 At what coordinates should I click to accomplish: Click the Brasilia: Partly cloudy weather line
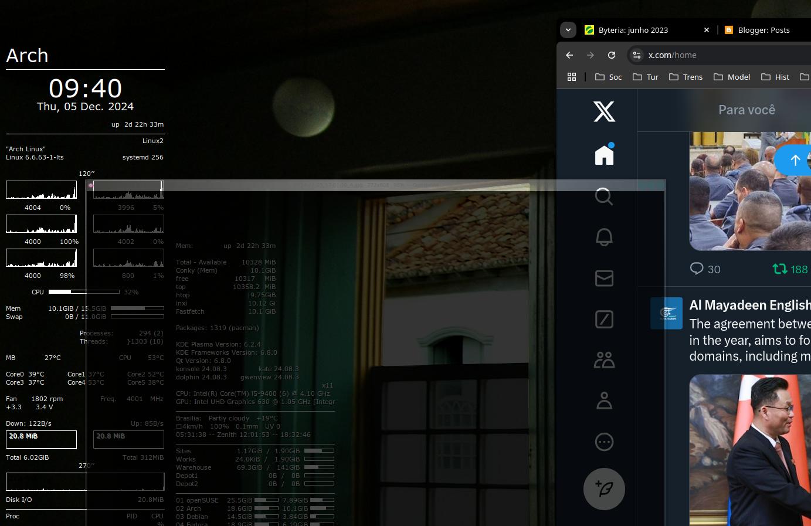click(x=226, y=418)
